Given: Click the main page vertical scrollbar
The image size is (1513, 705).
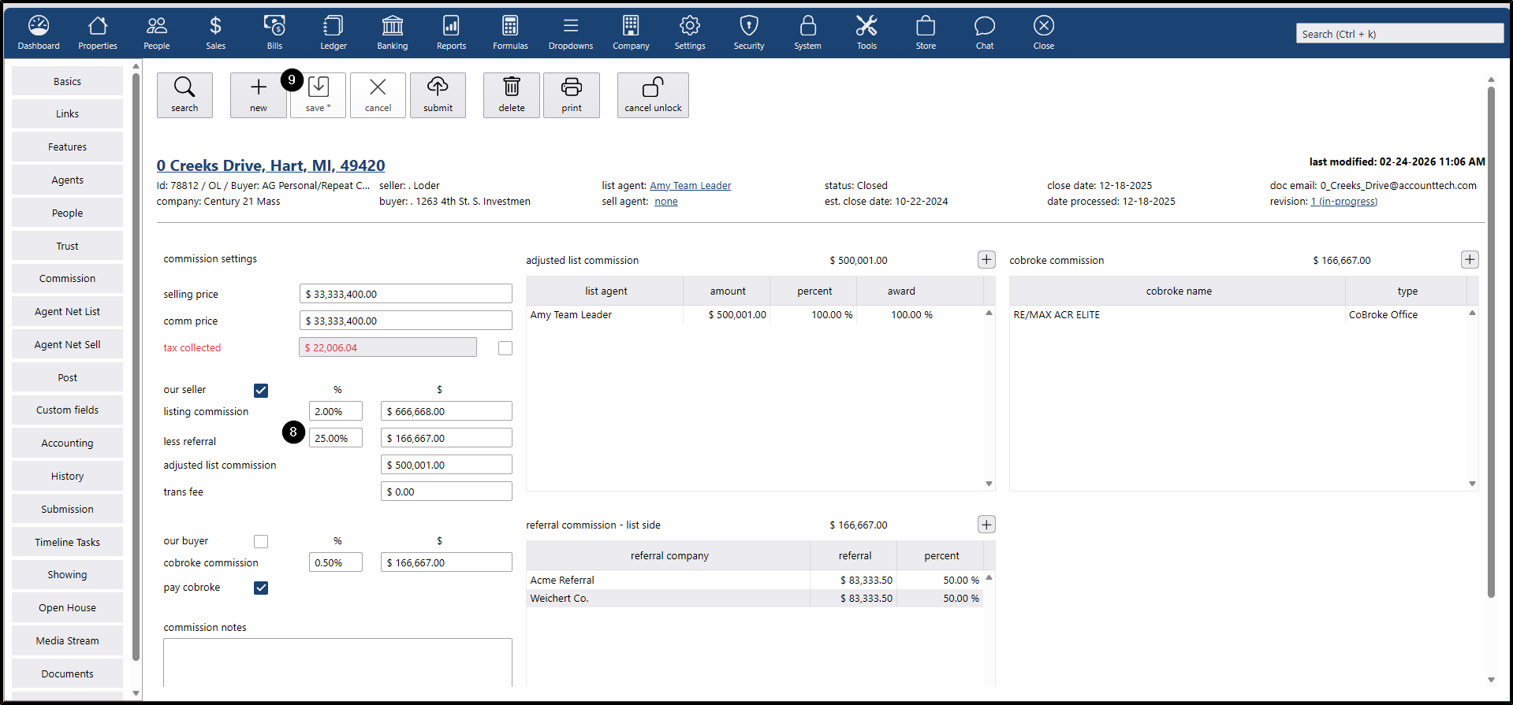Looking at the screenshot, I should [1491, 339].
